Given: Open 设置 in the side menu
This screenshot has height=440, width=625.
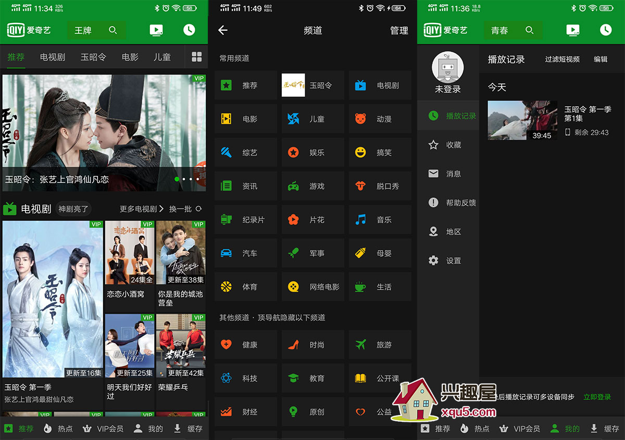Looking at the screenshot, I should point(448,260).
